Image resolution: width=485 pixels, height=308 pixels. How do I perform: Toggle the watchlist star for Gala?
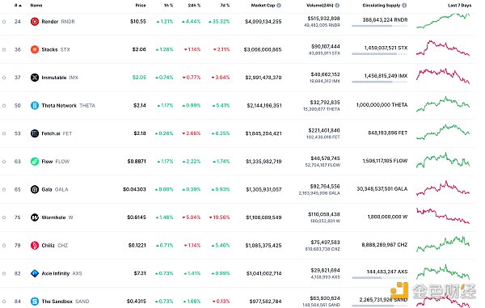point(4,189)
